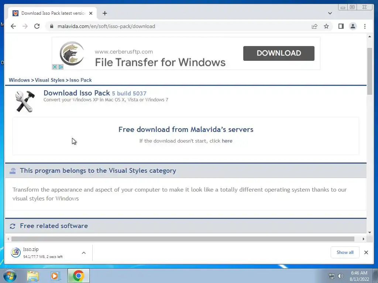View site info via padlock icon
Screen dimensions: 378x283
coord(52,26)
